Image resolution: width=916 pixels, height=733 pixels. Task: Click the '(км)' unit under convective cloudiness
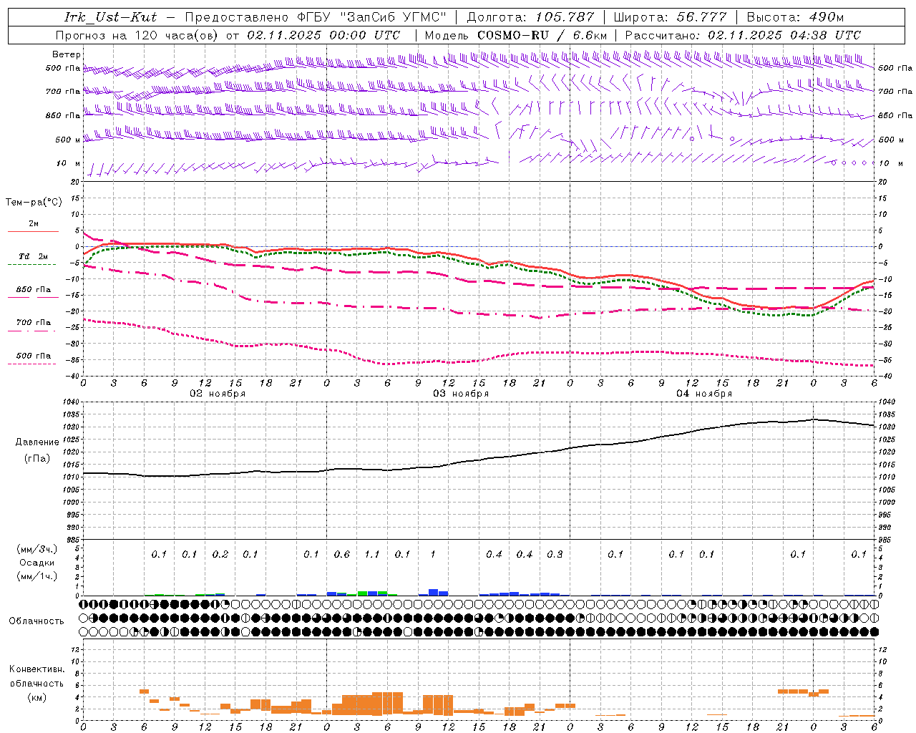pyautogui.click(x=37, y=698)
